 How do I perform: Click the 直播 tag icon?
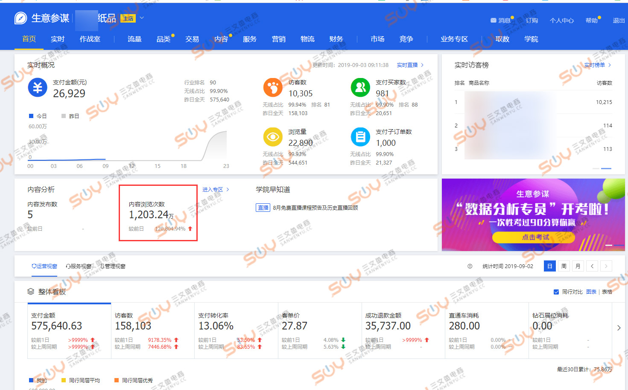point(263,208)
